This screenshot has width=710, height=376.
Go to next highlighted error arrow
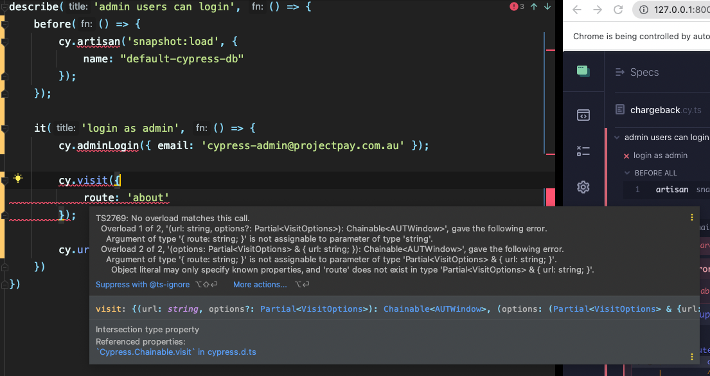click(547, 6)
